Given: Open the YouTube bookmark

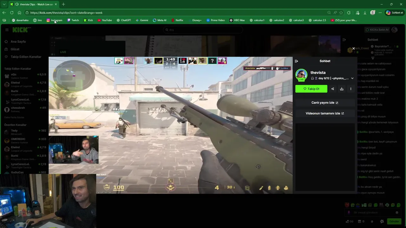Looking at the screenshot, I should point(105,20).
